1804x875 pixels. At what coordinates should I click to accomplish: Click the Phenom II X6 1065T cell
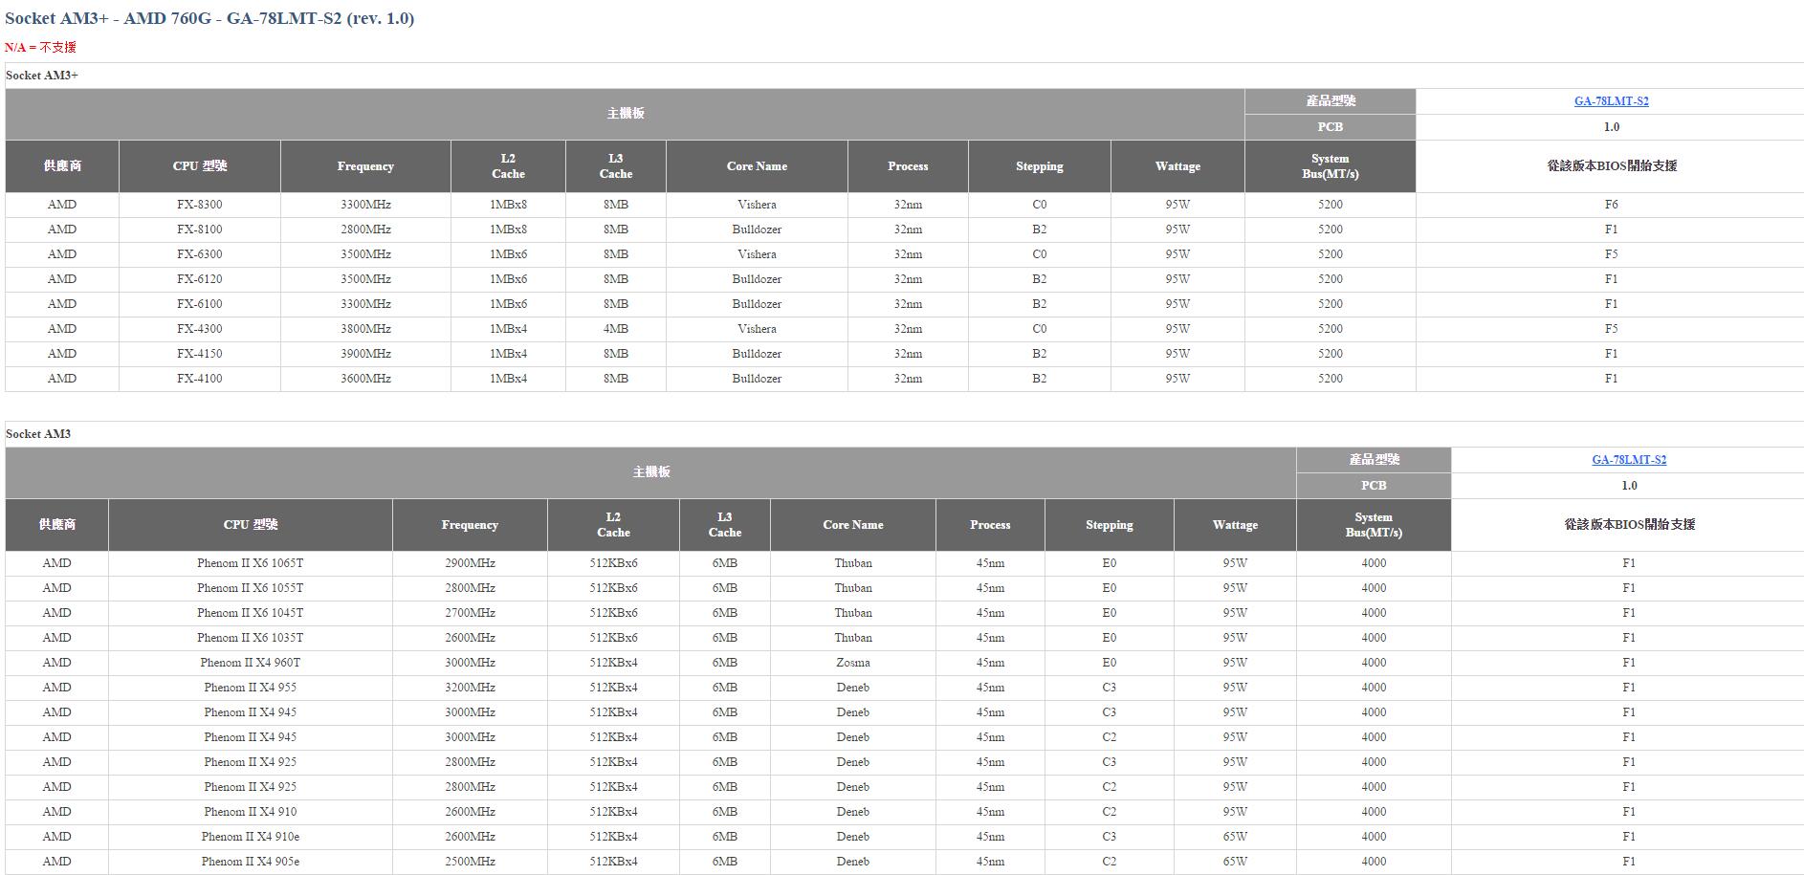click(251, 563)
